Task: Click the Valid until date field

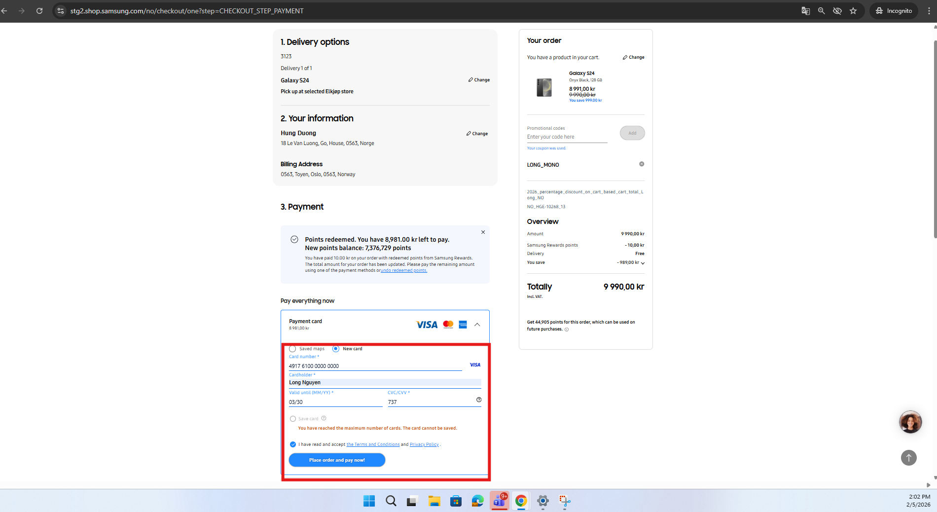Action: pos(335,402)
